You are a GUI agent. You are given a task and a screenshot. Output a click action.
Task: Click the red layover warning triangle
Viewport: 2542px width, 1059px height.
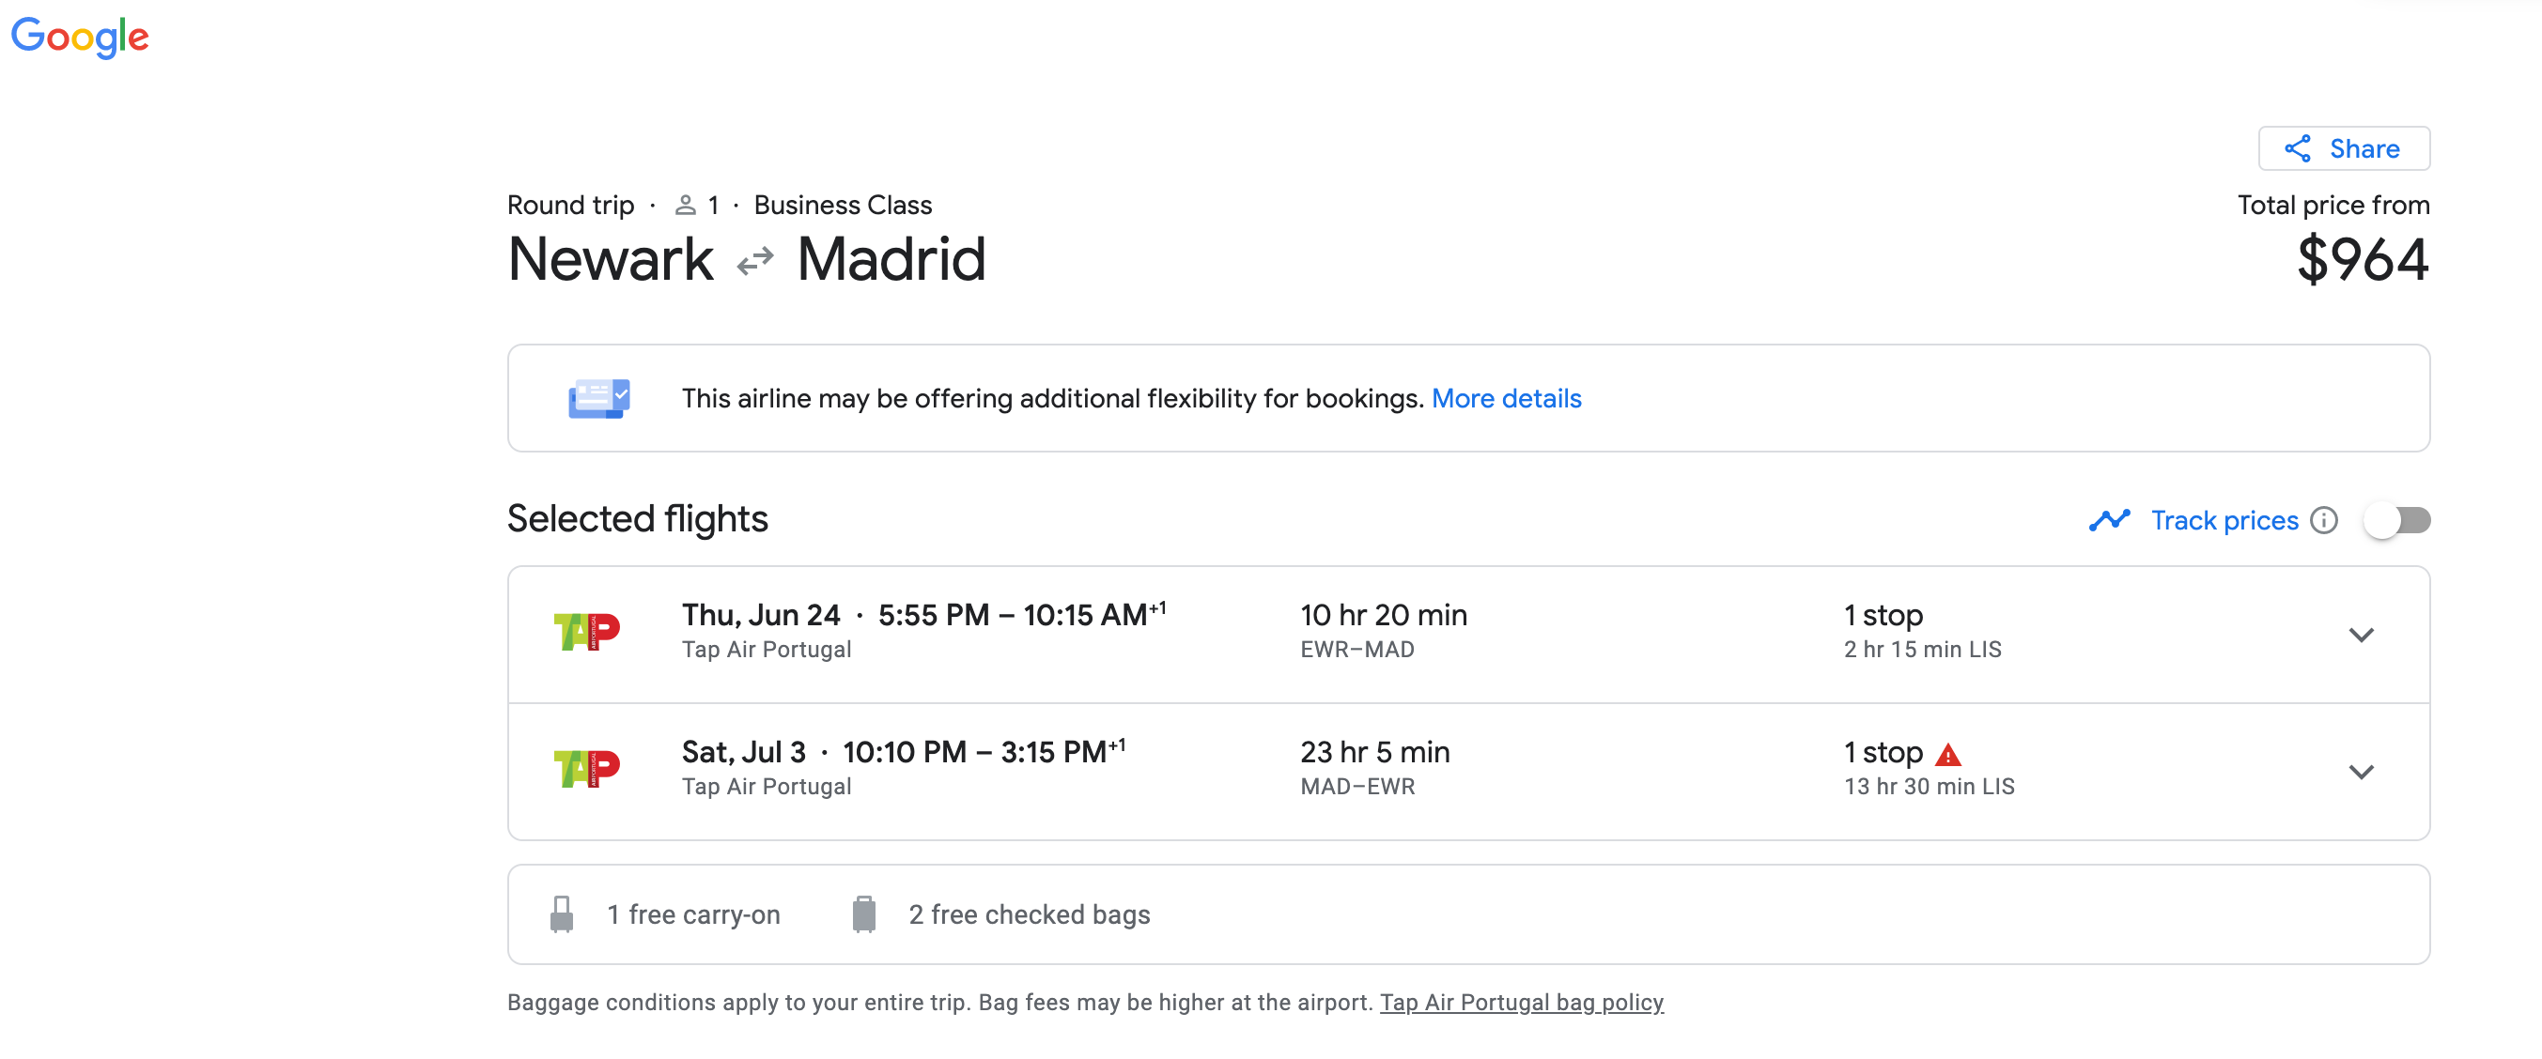[x=1948, y=754]
